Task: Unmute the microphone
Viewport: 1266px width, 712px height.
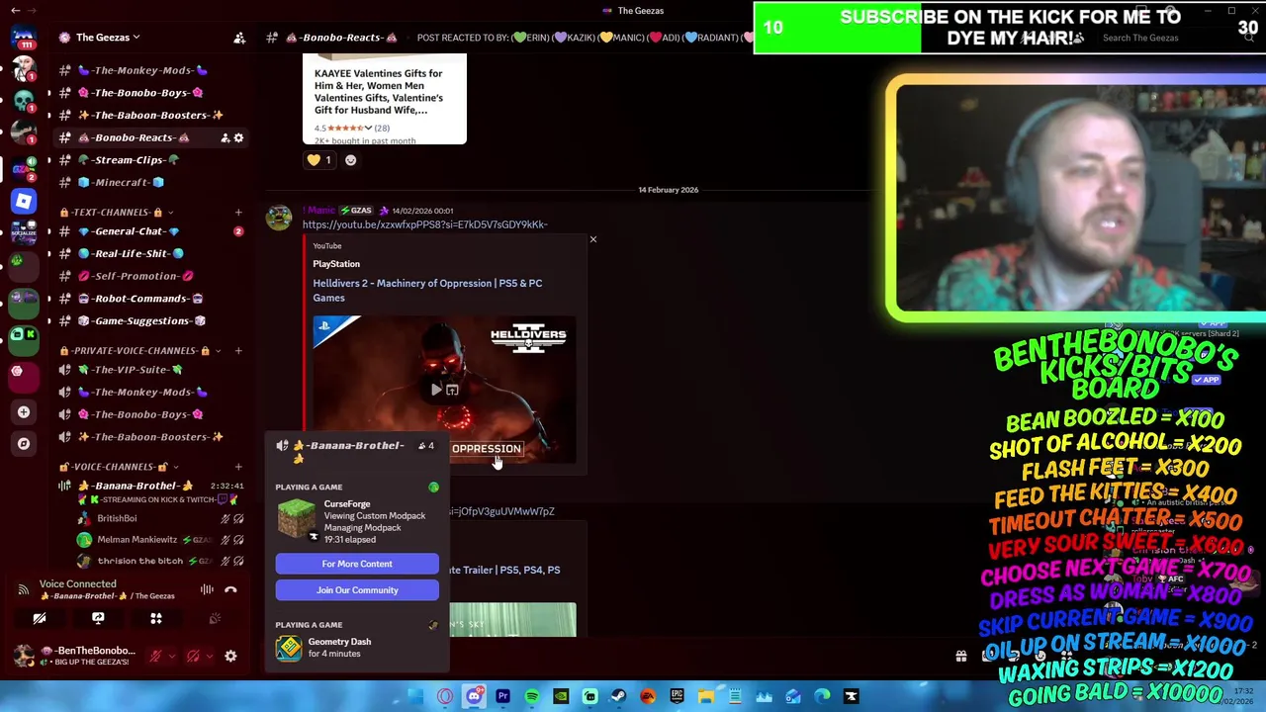Action: pos(155,656)
